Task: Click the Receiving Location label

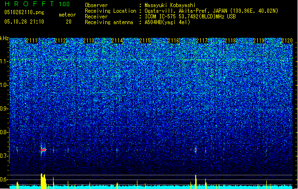Action: point(110,11)
